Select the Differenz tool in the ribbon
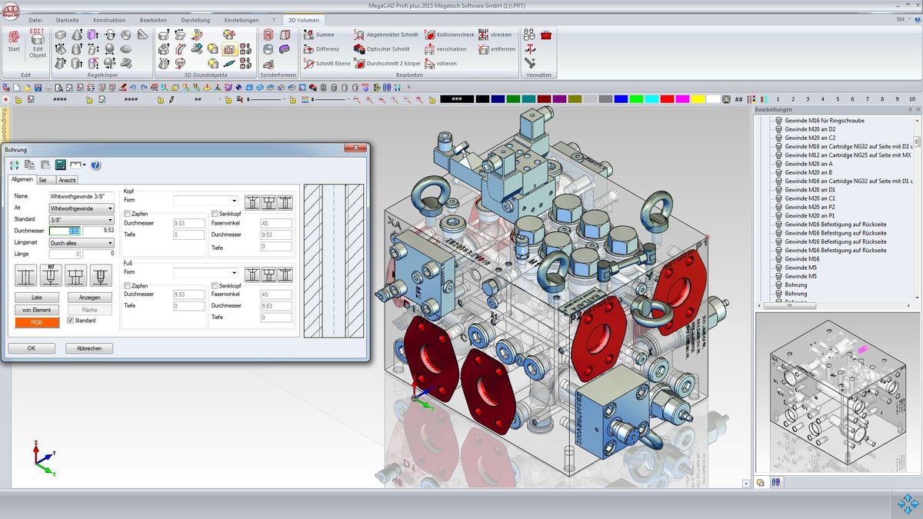Viewport: 923px width, 519px height. [x=308, y=49]
